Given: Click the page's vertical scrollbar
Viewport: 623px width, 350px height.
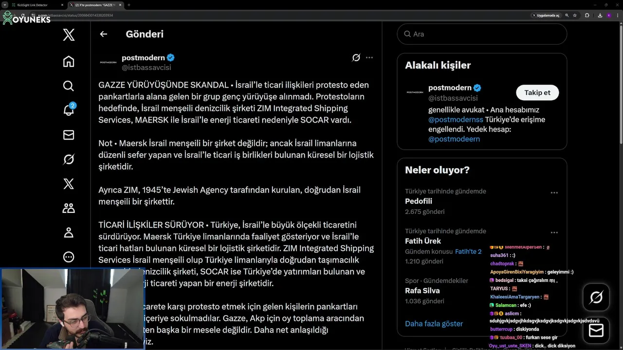Looking at the screenshot, I should click(x=621, y=85).
